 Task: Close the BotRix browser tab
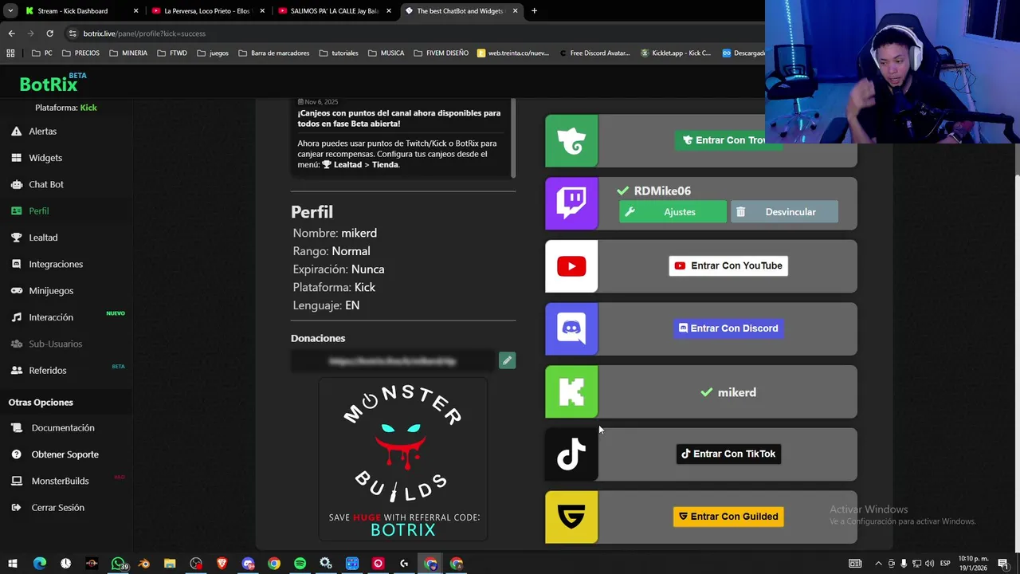(515, 11)
